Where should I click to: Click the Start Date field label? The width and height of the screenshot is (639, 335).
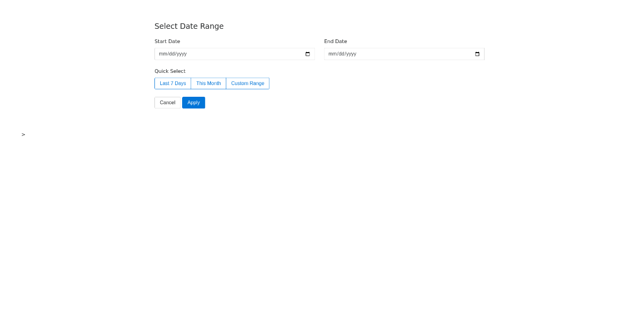click(x=167, y=41)
